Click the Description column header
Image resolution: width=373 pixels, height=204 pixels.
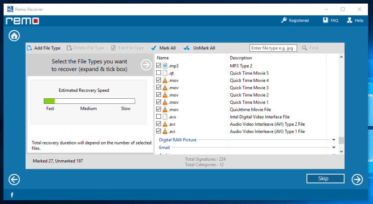pyautogui.click(x=241, y=58)
